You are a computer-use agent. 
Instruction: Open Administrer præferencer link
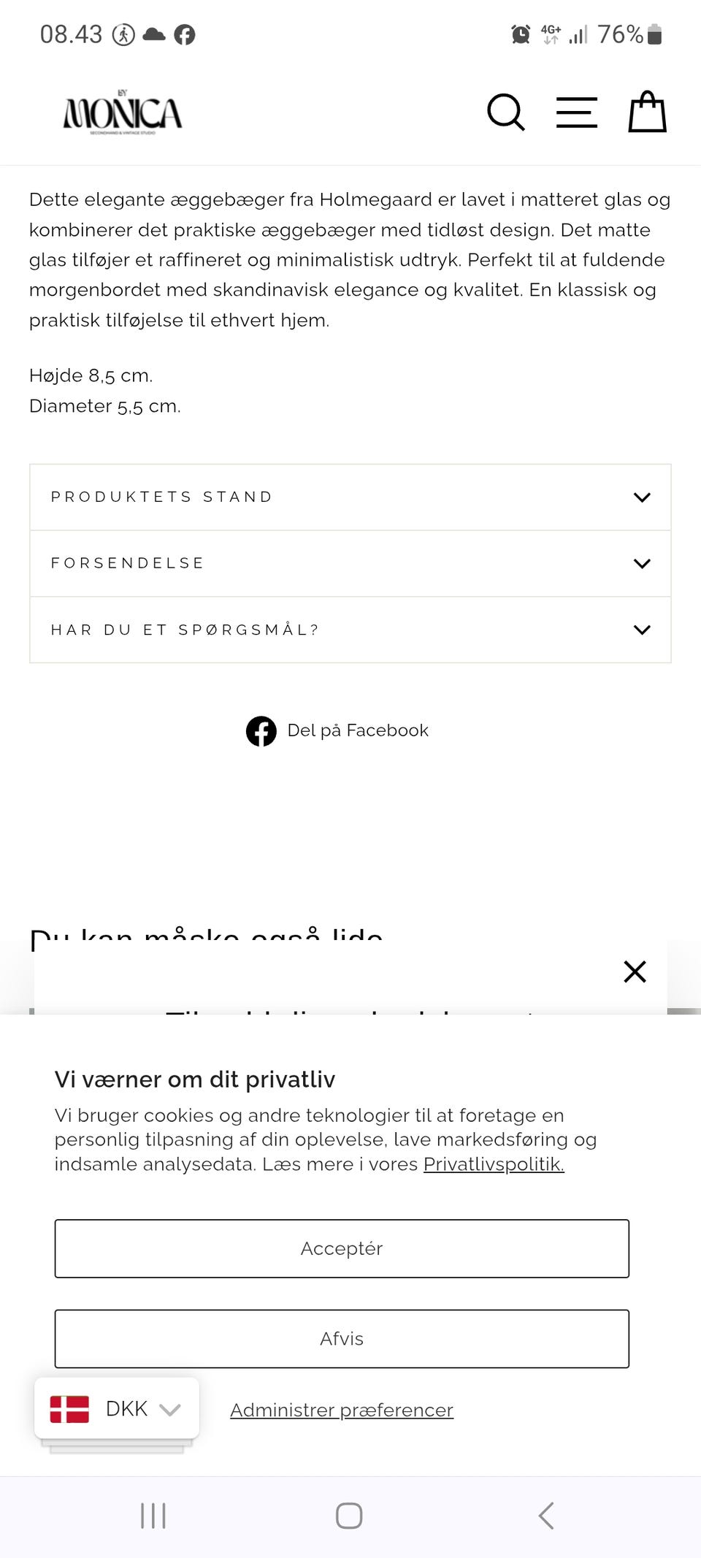coord(342,1410)
